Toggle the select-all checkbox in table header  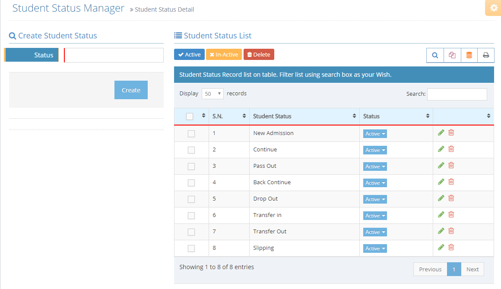coord(190,116)
